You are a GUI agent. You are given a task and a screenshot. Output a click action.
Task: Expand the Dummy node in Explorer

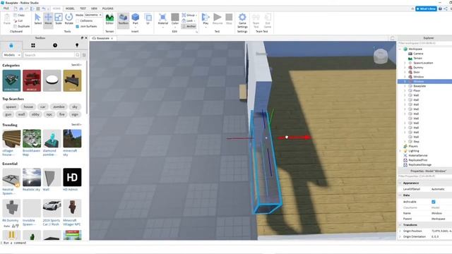click(405, 68)
